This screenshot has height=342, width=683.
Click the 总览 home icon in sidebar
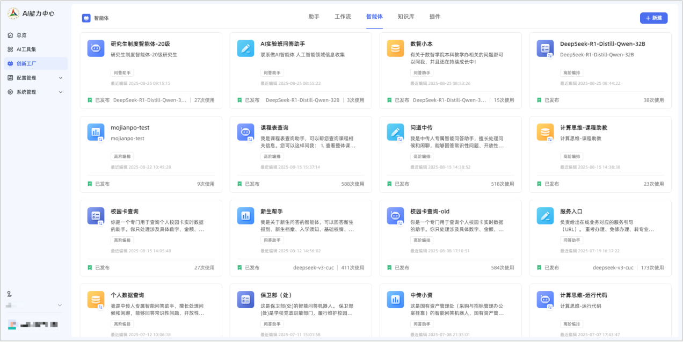pos(10,35)
